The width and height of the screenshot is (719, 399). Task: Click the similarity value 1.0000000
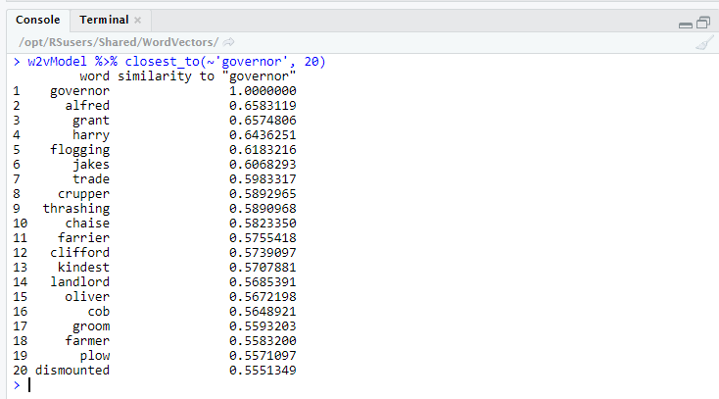click(263, 91)
